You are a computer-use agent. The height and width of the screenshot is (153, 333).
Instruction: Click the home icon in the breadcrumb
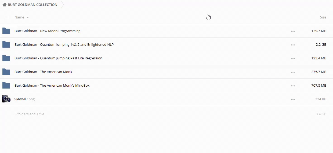point(4,5)
